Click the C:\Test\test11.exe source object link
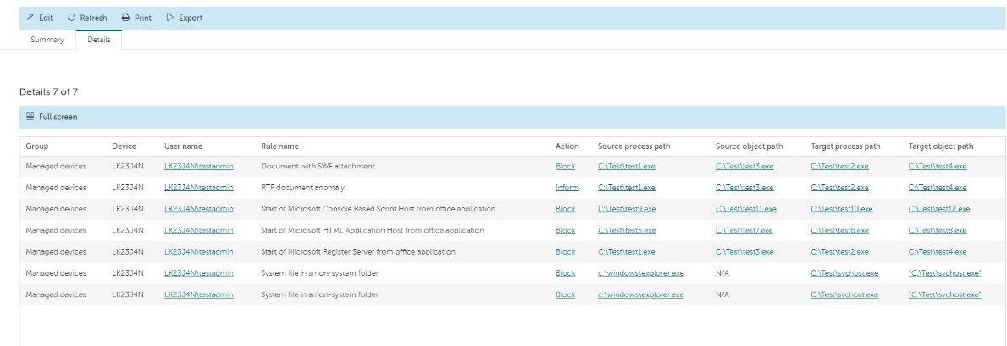 (745, 209)
